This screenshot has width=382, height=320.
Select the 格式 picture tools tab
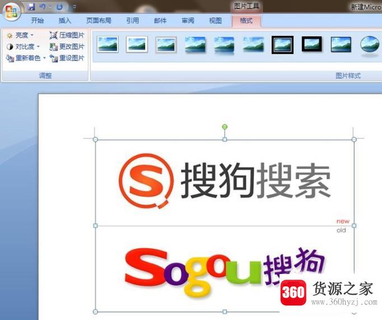246,21
